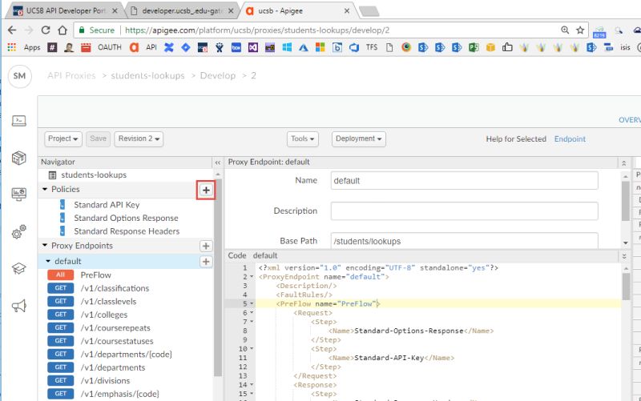The image size is (641, 401).
Task: Open the Project dropdown
Action: coord(63,138)
